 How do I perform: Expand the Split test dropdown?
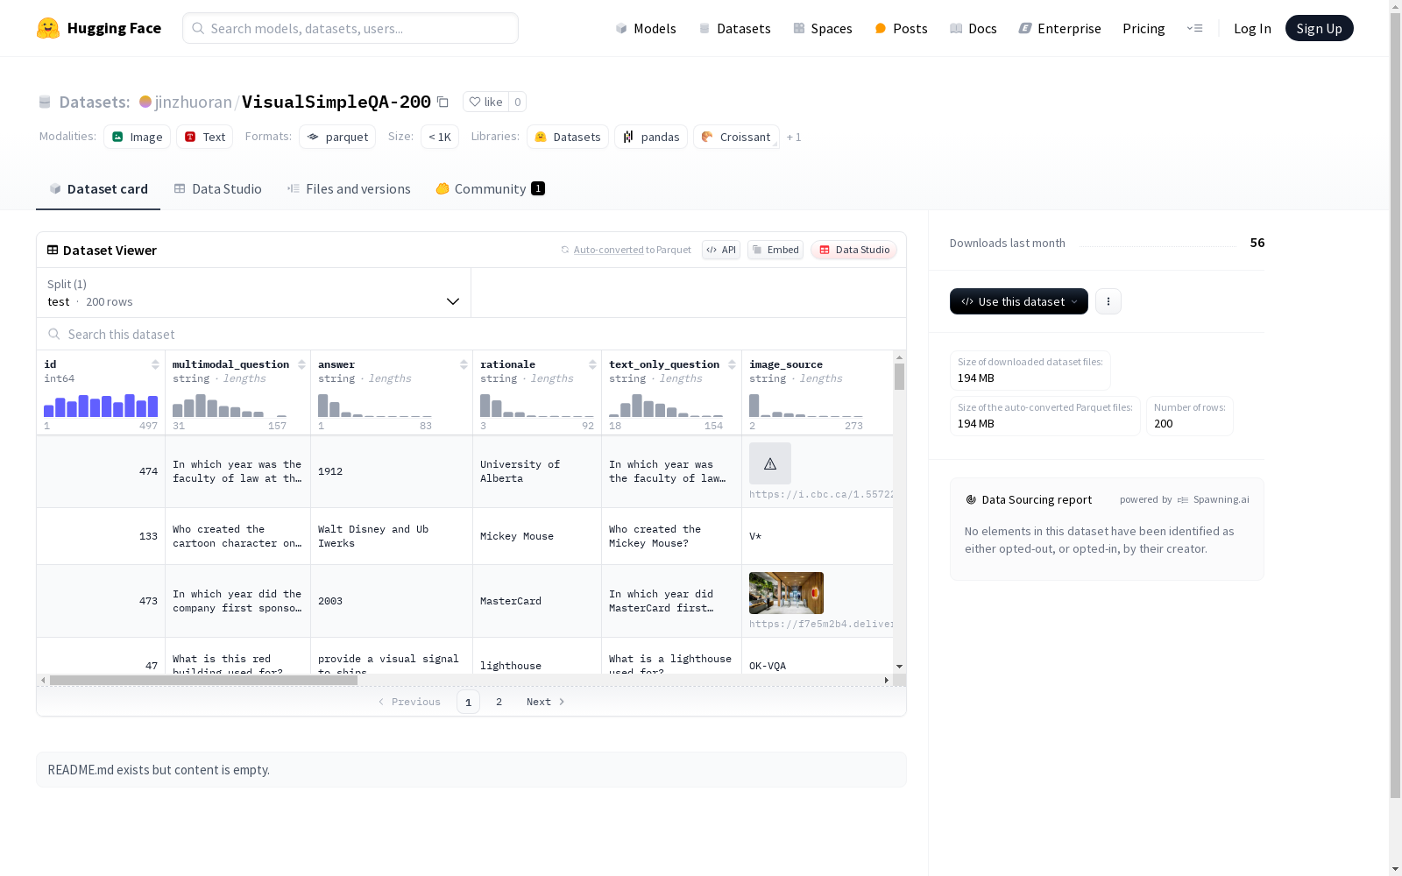pos(253,293)
